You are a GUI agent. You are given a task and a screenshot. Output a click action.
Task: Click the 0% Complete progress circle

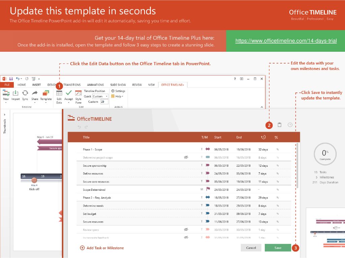click(325, 154)
